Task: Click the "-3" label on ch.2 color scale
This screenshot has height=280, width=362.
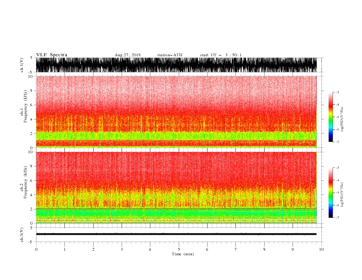Action: [337, 168]
